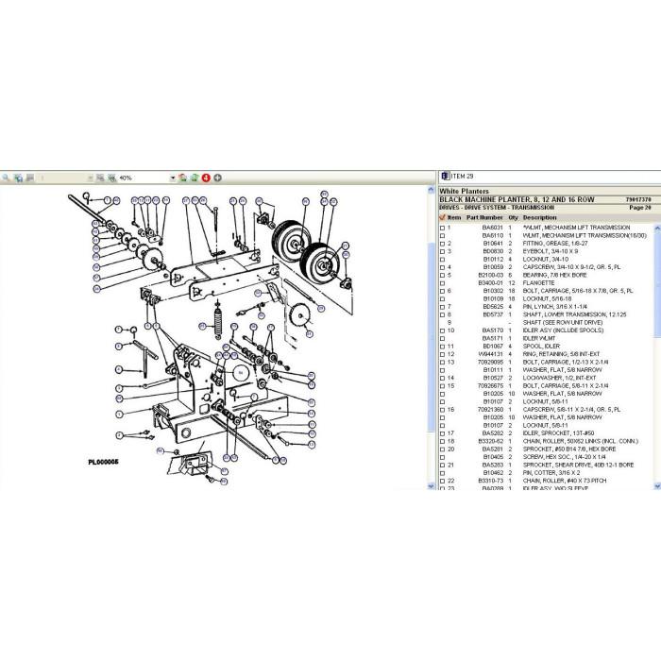Open the 40% zoom level dropdown arrow
Screen dimensions: 661x661
pyautogui.click(x=173, y=178)
